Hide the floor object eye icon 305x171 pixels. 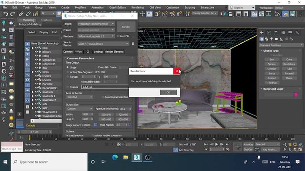36,68
